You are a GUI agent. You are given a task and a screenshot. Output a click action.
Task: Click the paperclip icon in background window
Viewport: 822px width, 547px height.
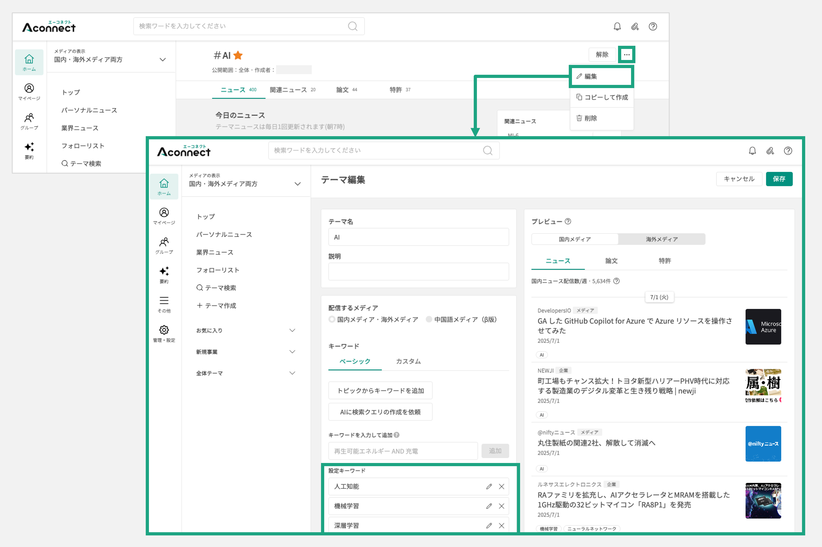pos(635,27)
